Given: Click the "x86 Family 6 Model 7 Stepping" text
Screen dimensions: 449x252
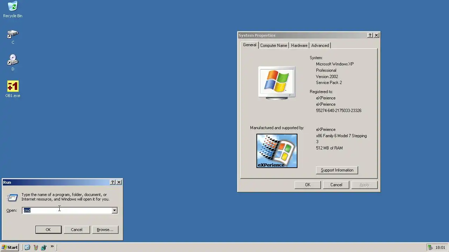Looking at the screenshot, I should (341, 136).
